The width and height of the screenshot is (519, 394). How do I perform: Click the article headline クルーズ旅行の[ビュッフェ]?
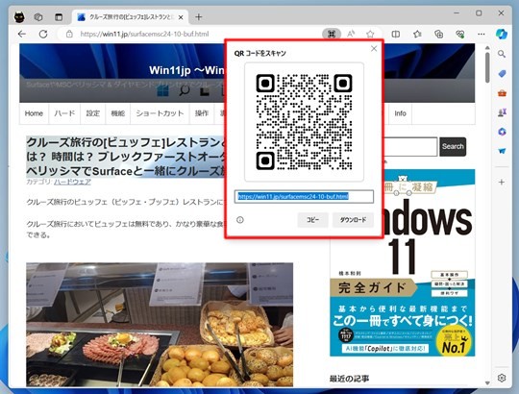(126, 157)
